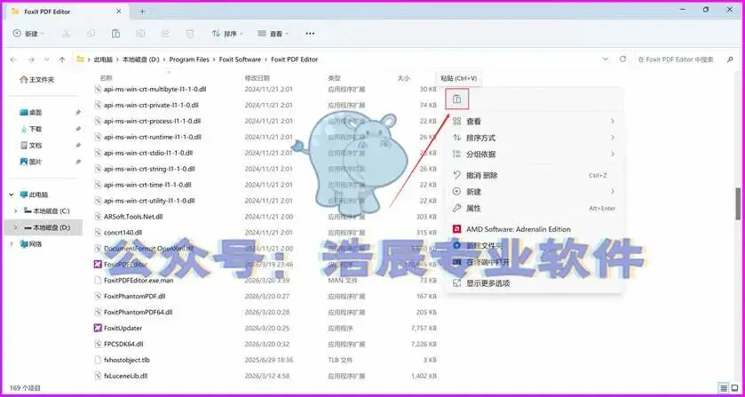Refresh the folder view
This screenshot has width=745, height=397.
coord(622,60)
